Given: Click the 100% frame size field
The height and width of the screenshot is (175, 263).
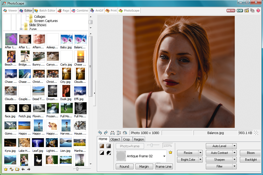Looking at the screenshot, I should tap(167, 146).
